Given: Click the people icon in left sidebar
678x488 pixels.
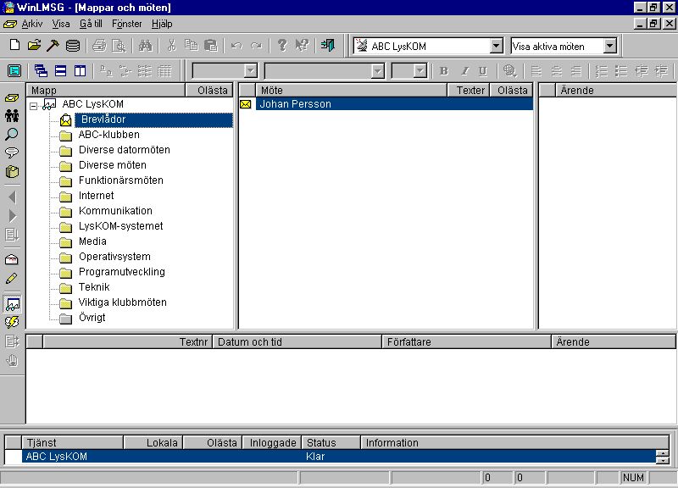Looking at the screenshot, I should 12,116.
